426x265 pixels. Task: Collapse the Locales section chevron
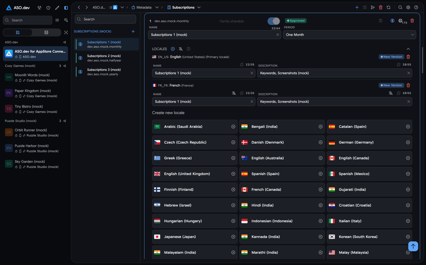[408, 49]
